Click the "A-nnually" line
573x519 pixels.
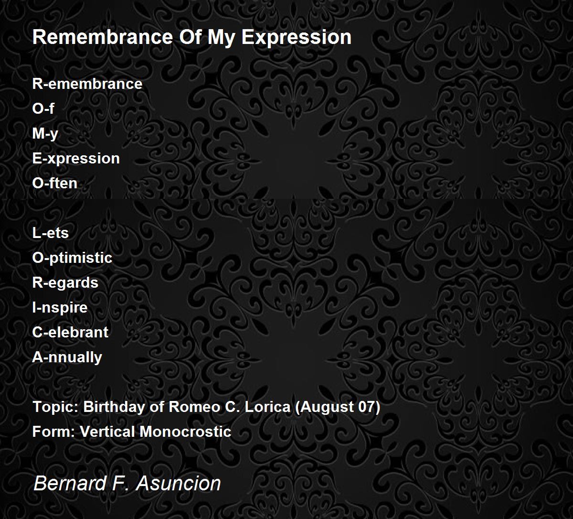(67, 357)
